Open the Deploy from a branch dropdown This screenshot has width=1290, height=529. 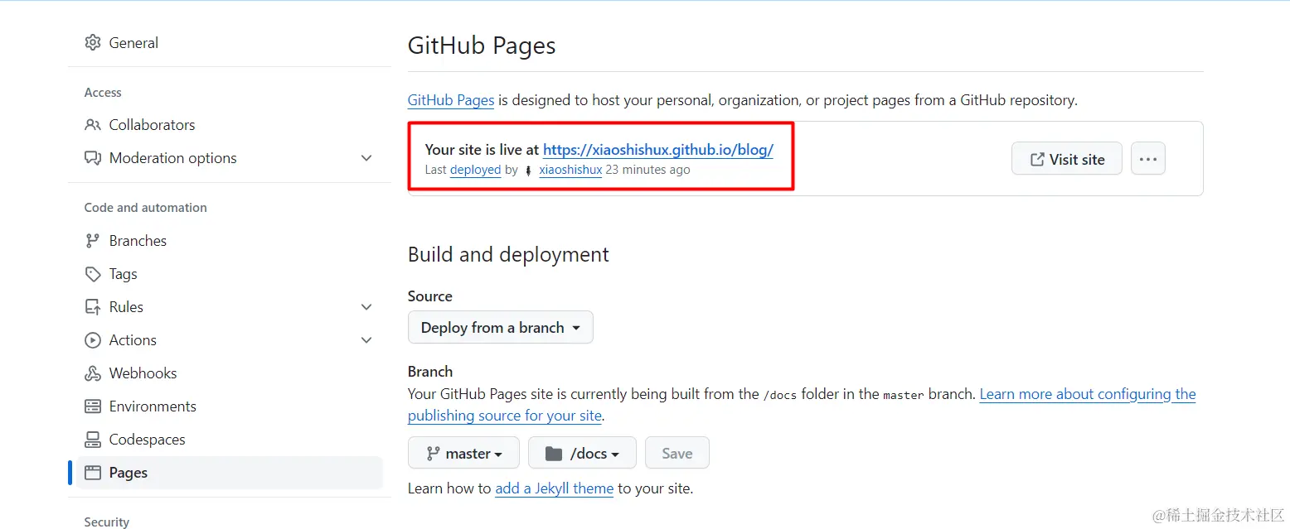[501, 328]
